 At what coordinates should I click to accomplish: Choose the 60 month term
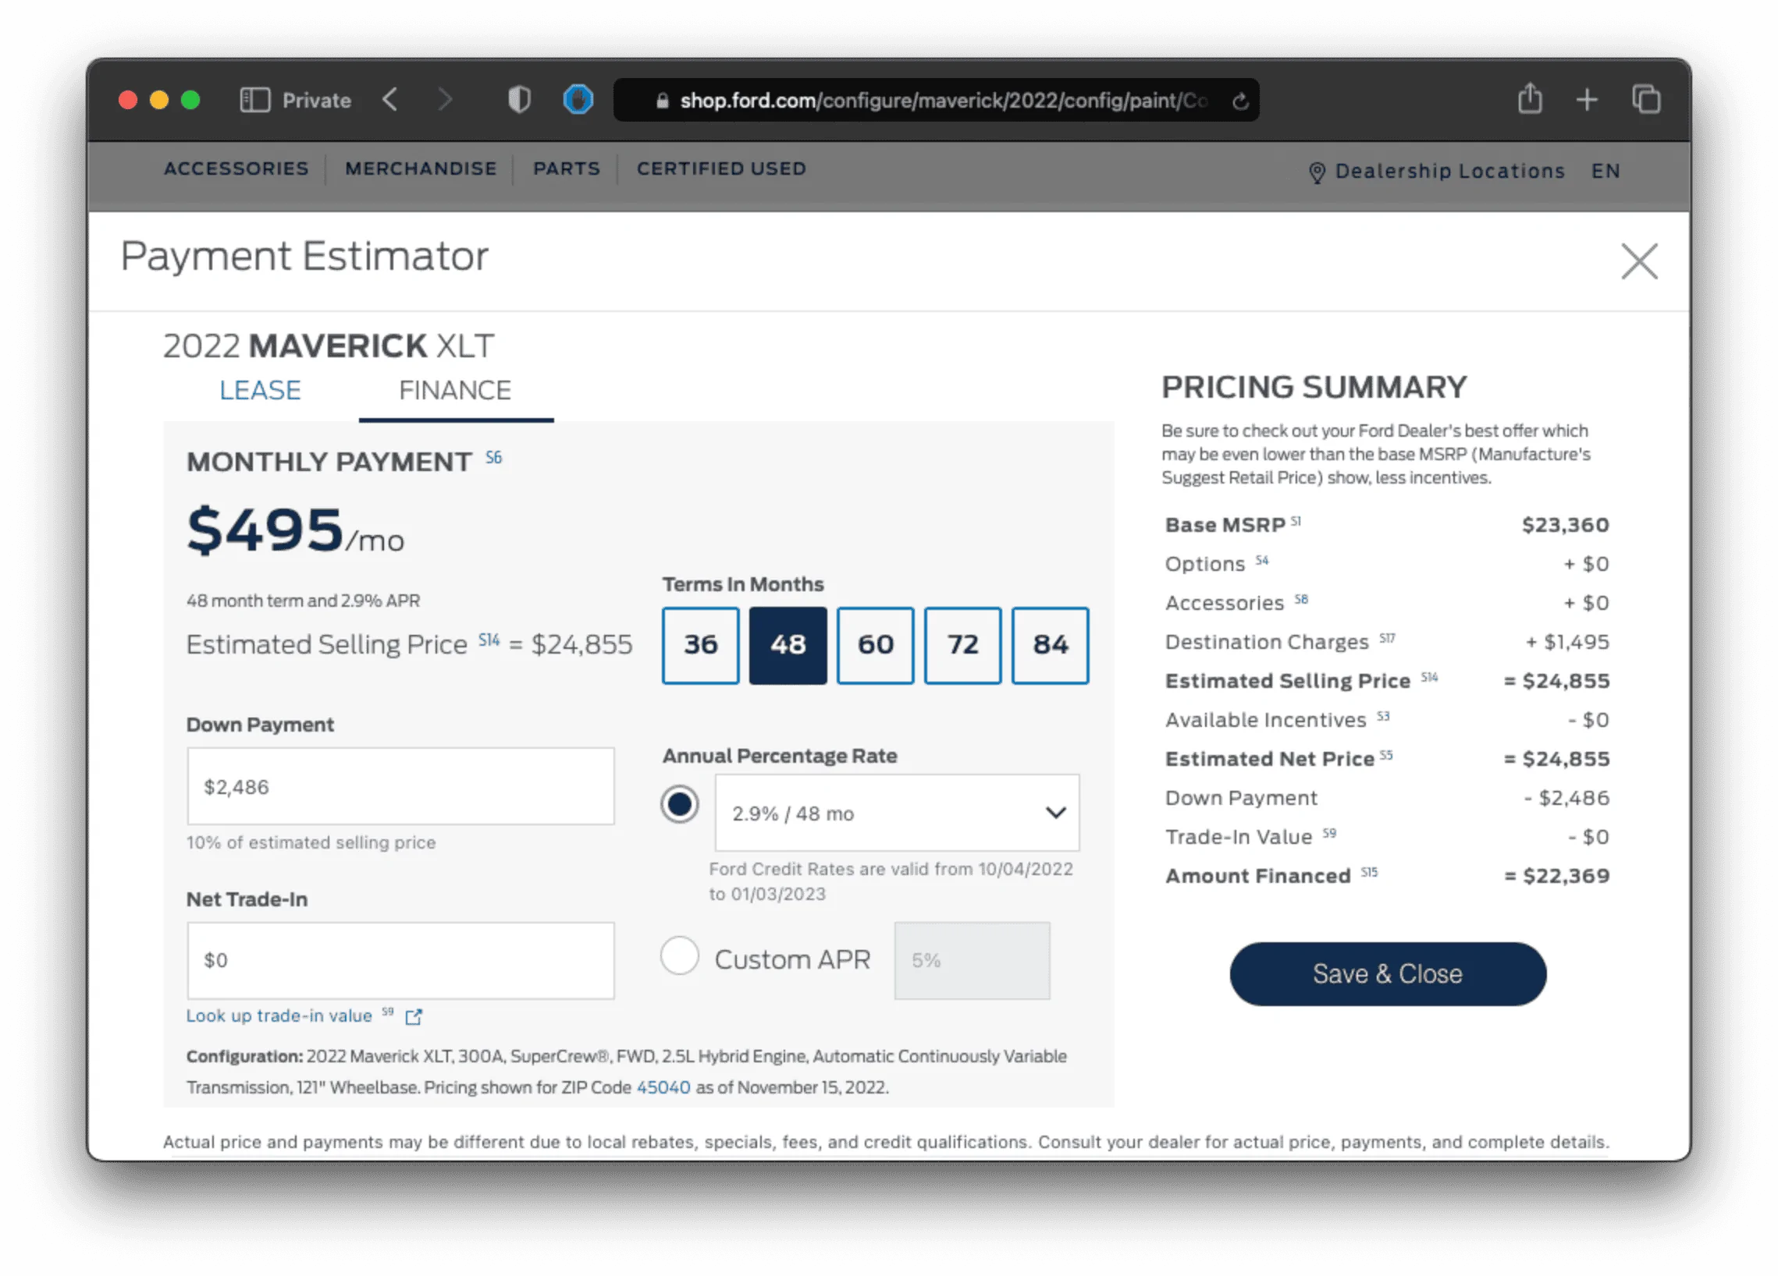pyautogui.click(x=875, y=645)
